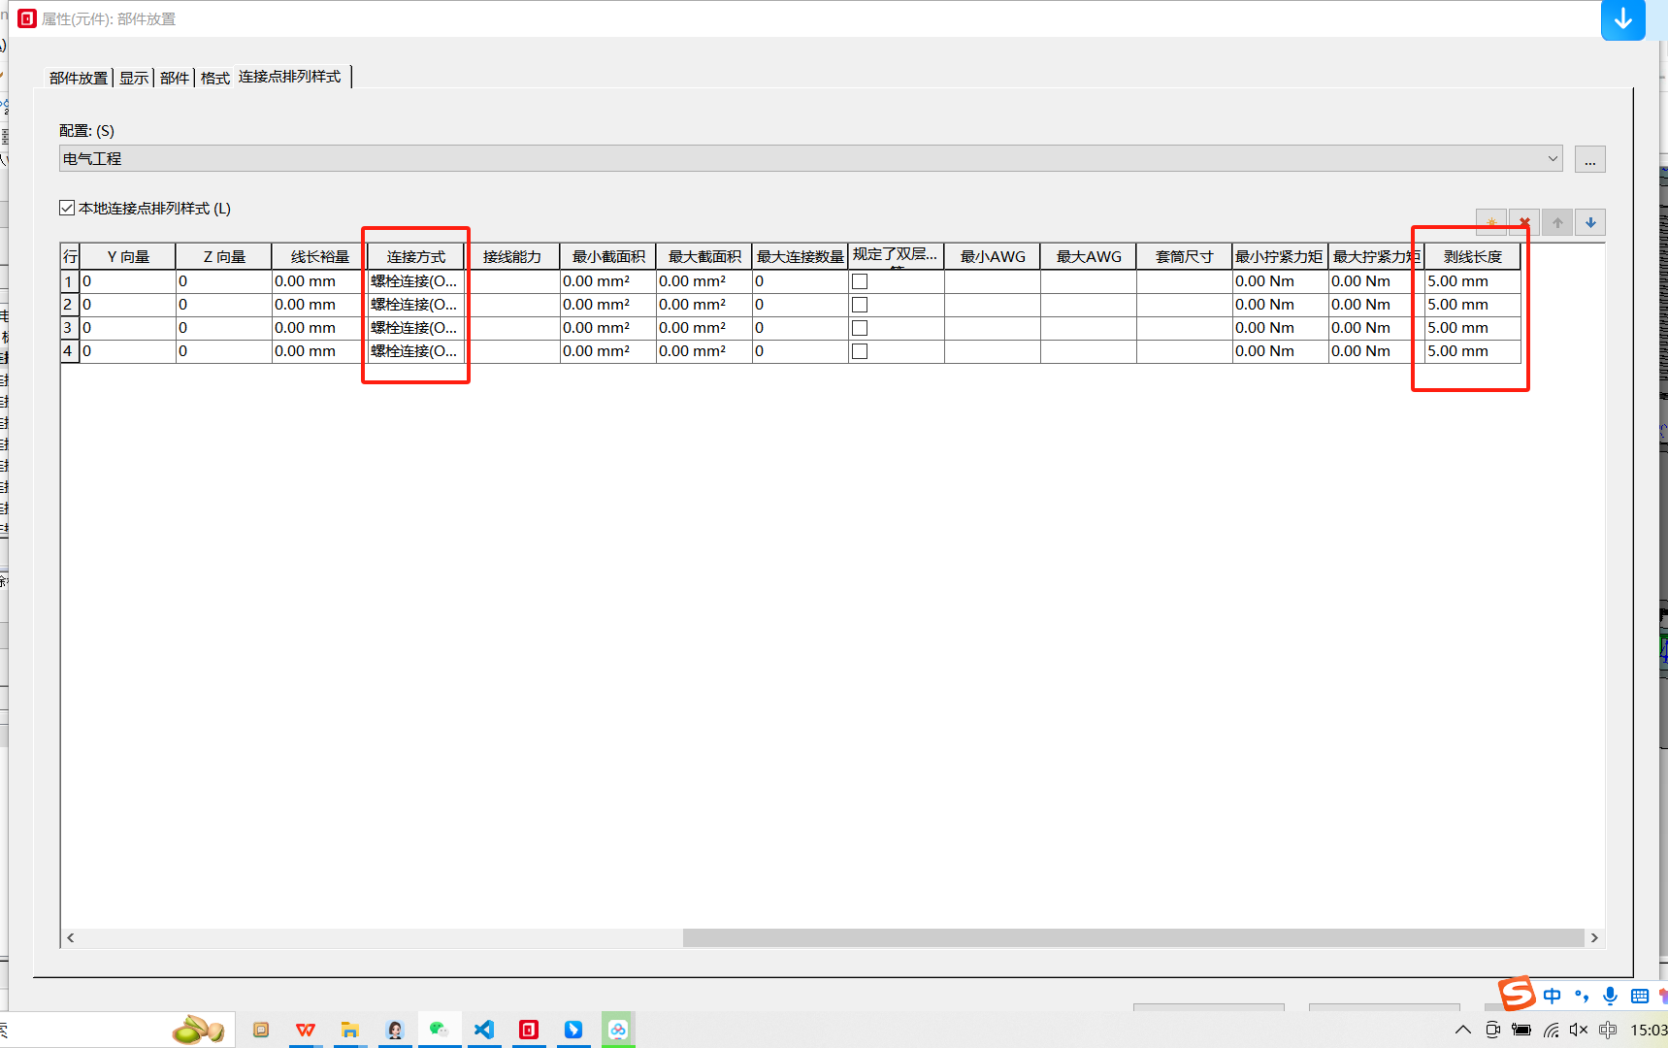Click the 连接方式 cell in row 2
The height and width of the screenshot is (1048, 1668).
tap(415, 305)
